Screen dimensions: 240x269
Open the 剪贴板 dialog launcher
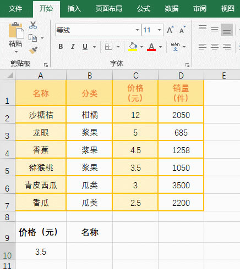click(46, 65)
